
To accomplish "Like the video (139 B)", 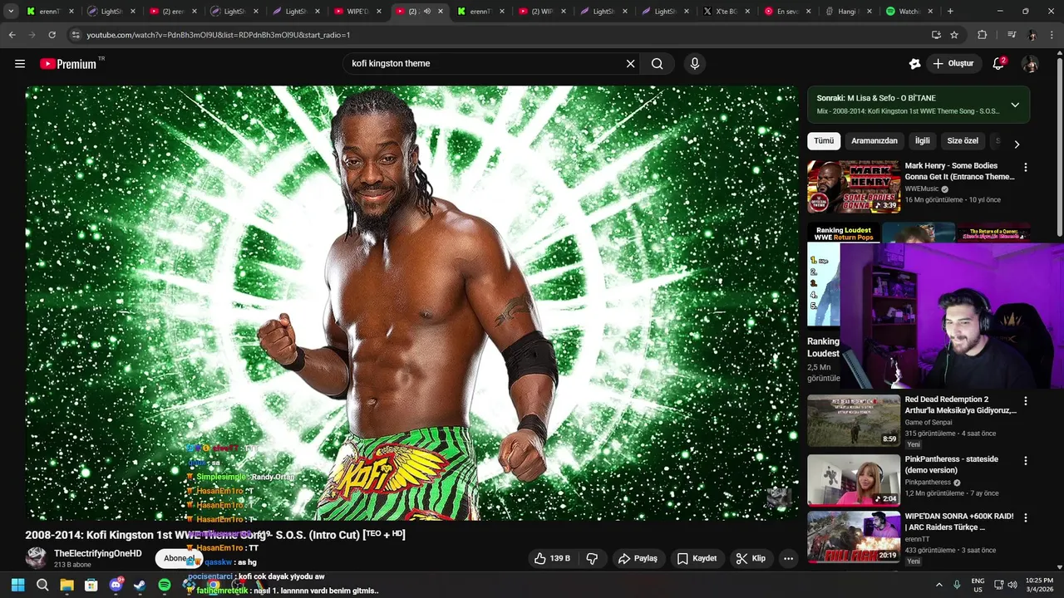I will [552, 558].
